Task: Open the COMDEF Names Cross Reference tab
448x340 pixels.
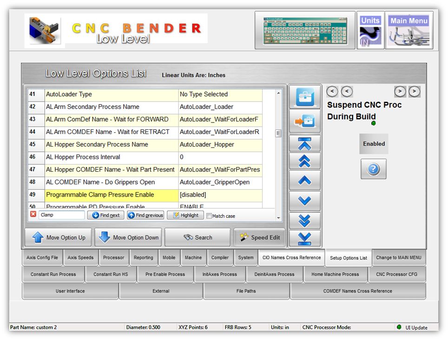Action: (357, 291)
